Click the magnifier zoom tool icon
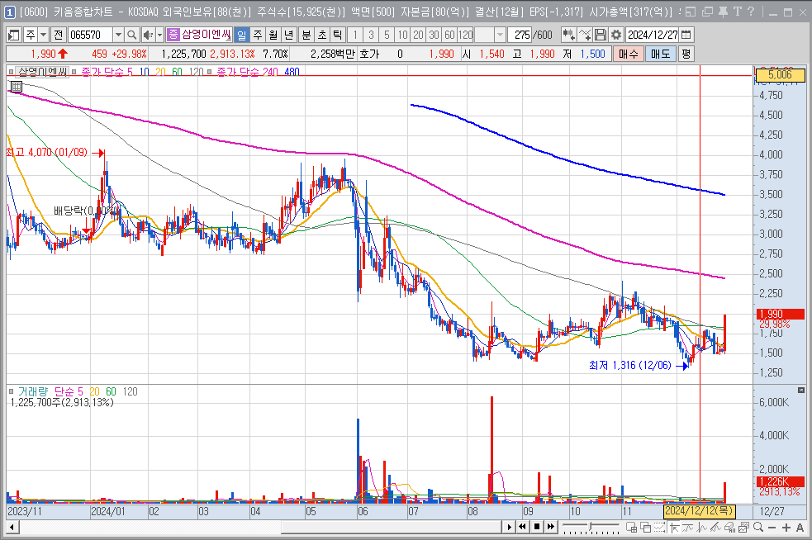This screenshot has width=812, height=540. tap(758, 527)
